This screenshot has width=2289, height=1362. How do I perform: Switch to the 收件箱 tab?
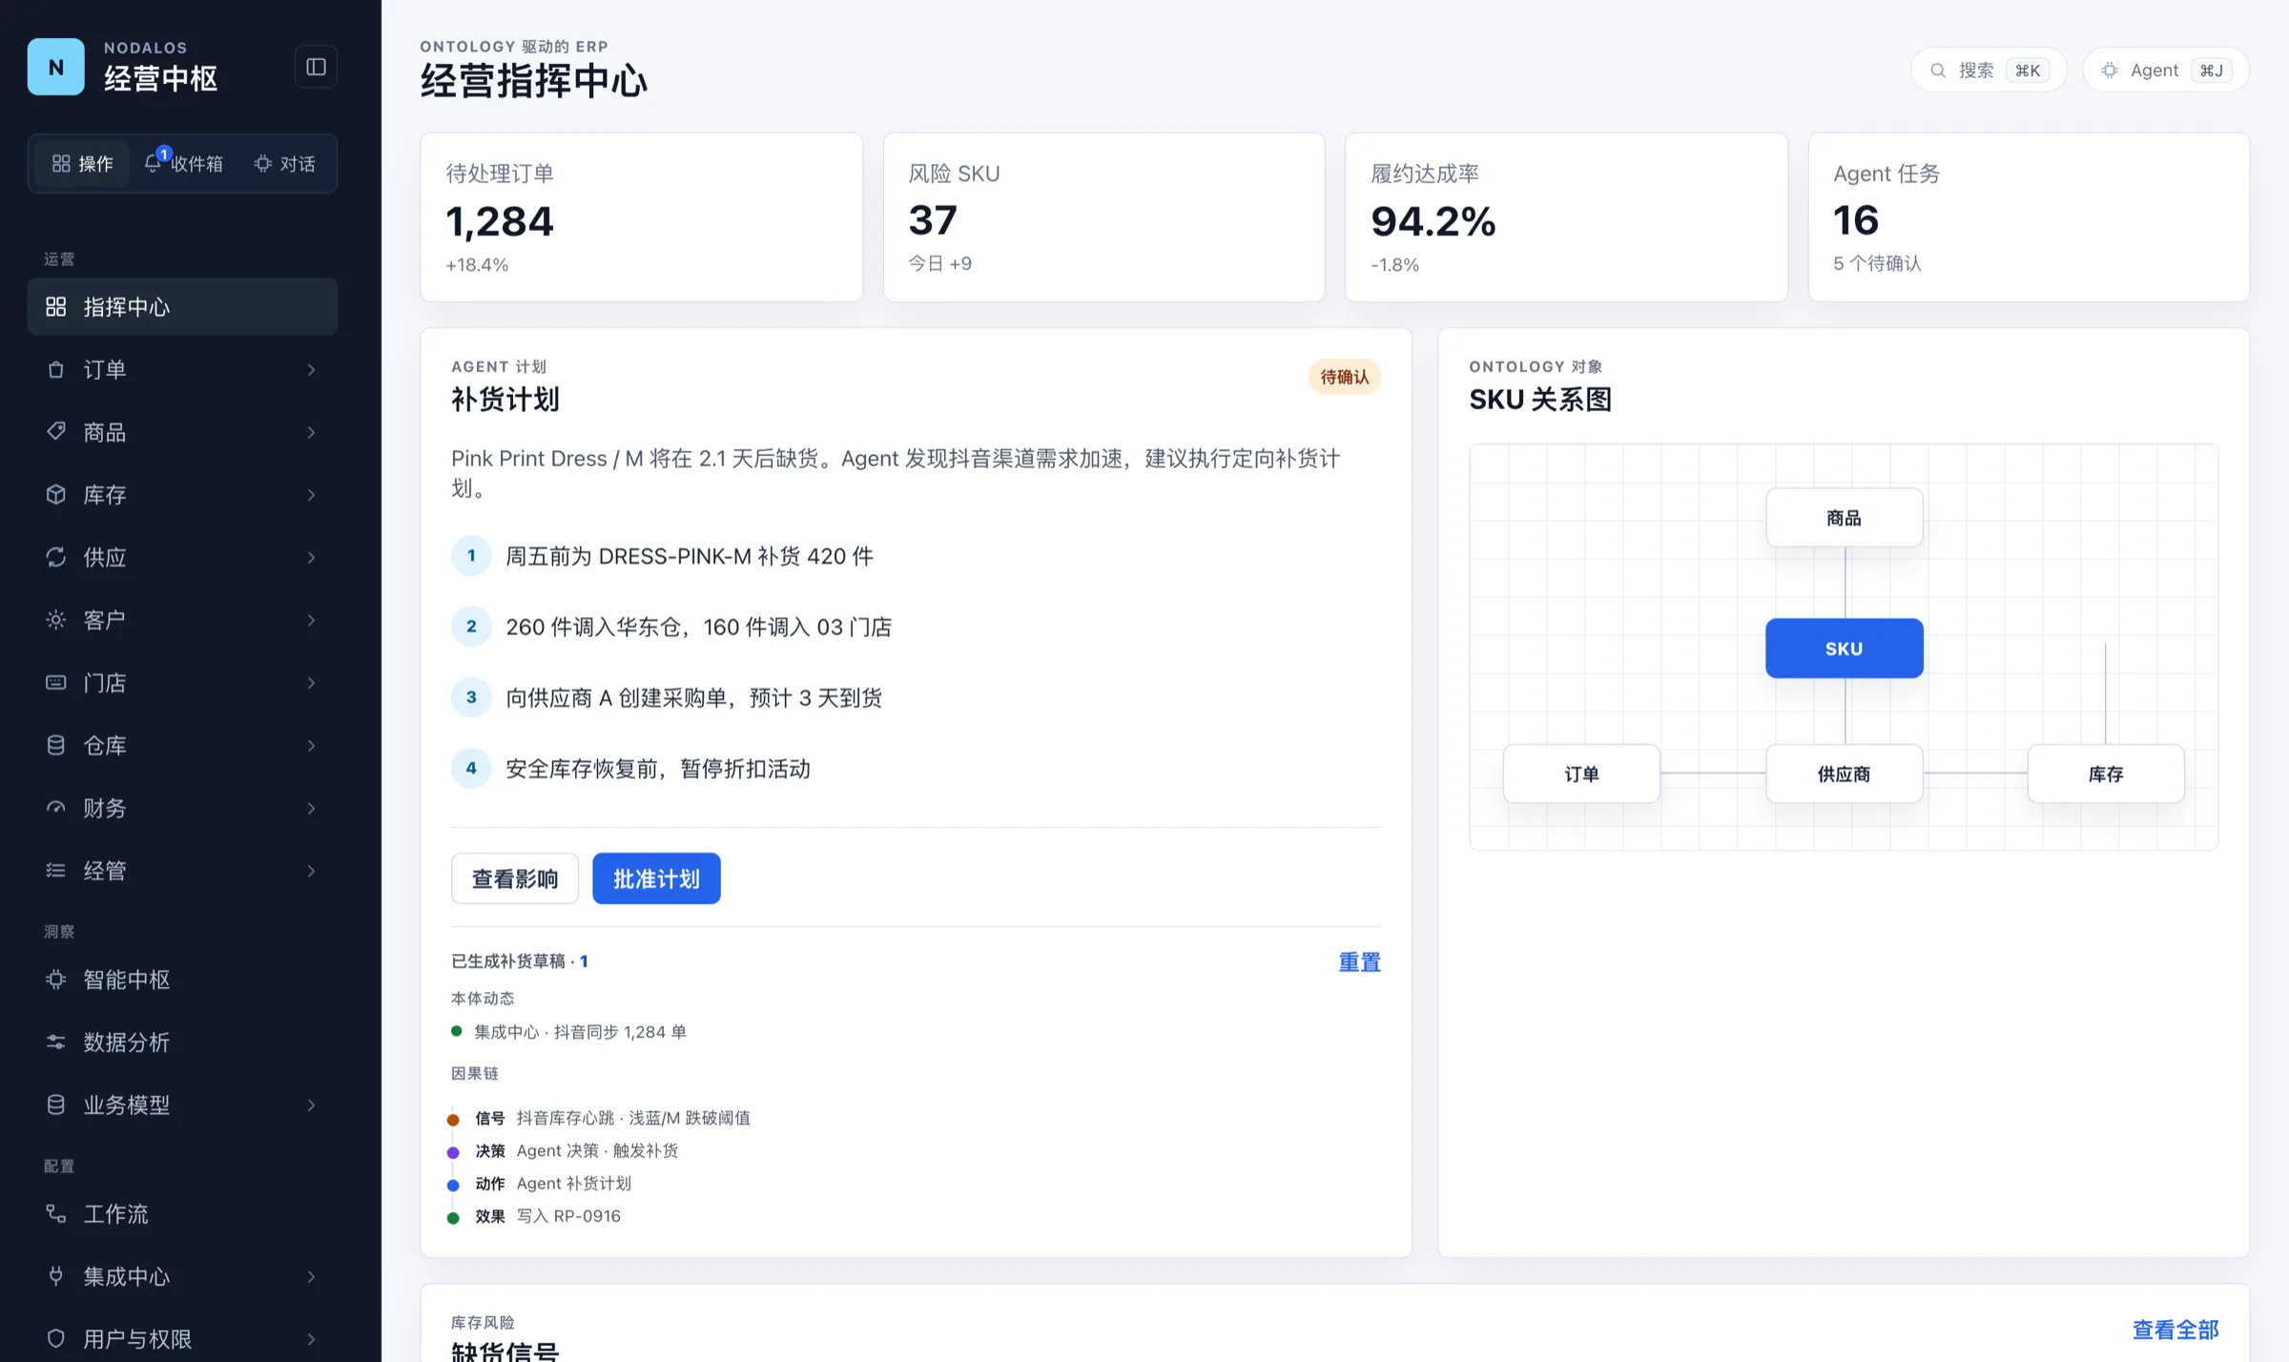184,163
